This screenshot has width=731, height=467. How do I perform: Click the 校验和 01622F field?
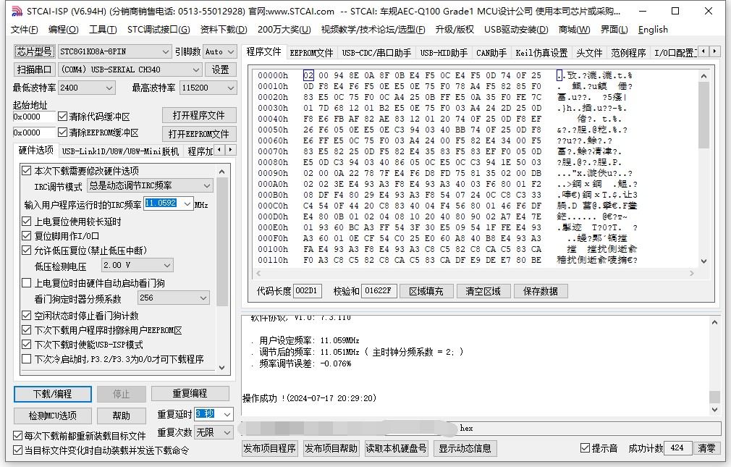point(379,290)
